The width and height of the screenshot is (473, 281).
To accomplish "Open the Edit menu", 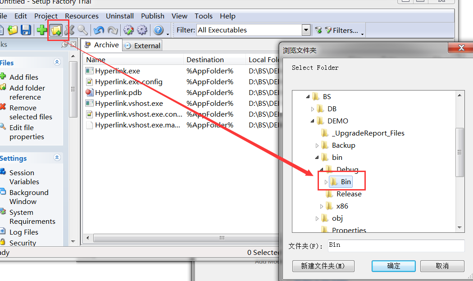I will tap(21, 16).
